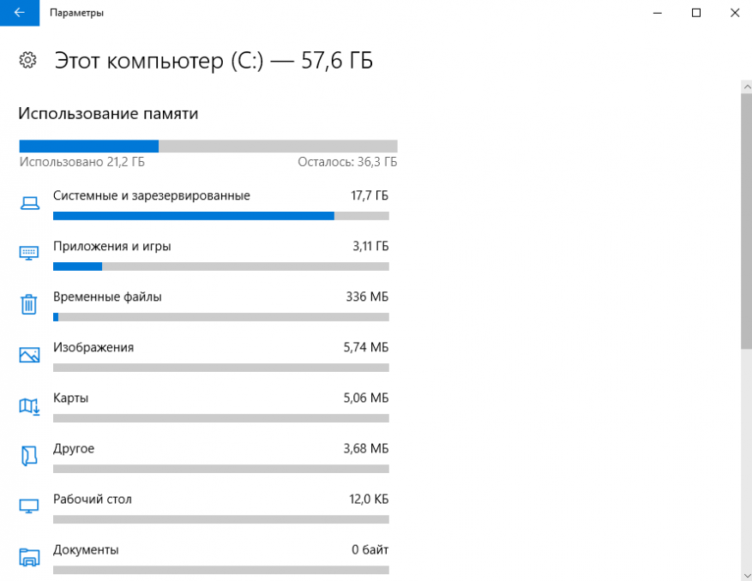This screenshot has height=581, width=752.
Task: Click the Карты usage bar
Action: 220,418
